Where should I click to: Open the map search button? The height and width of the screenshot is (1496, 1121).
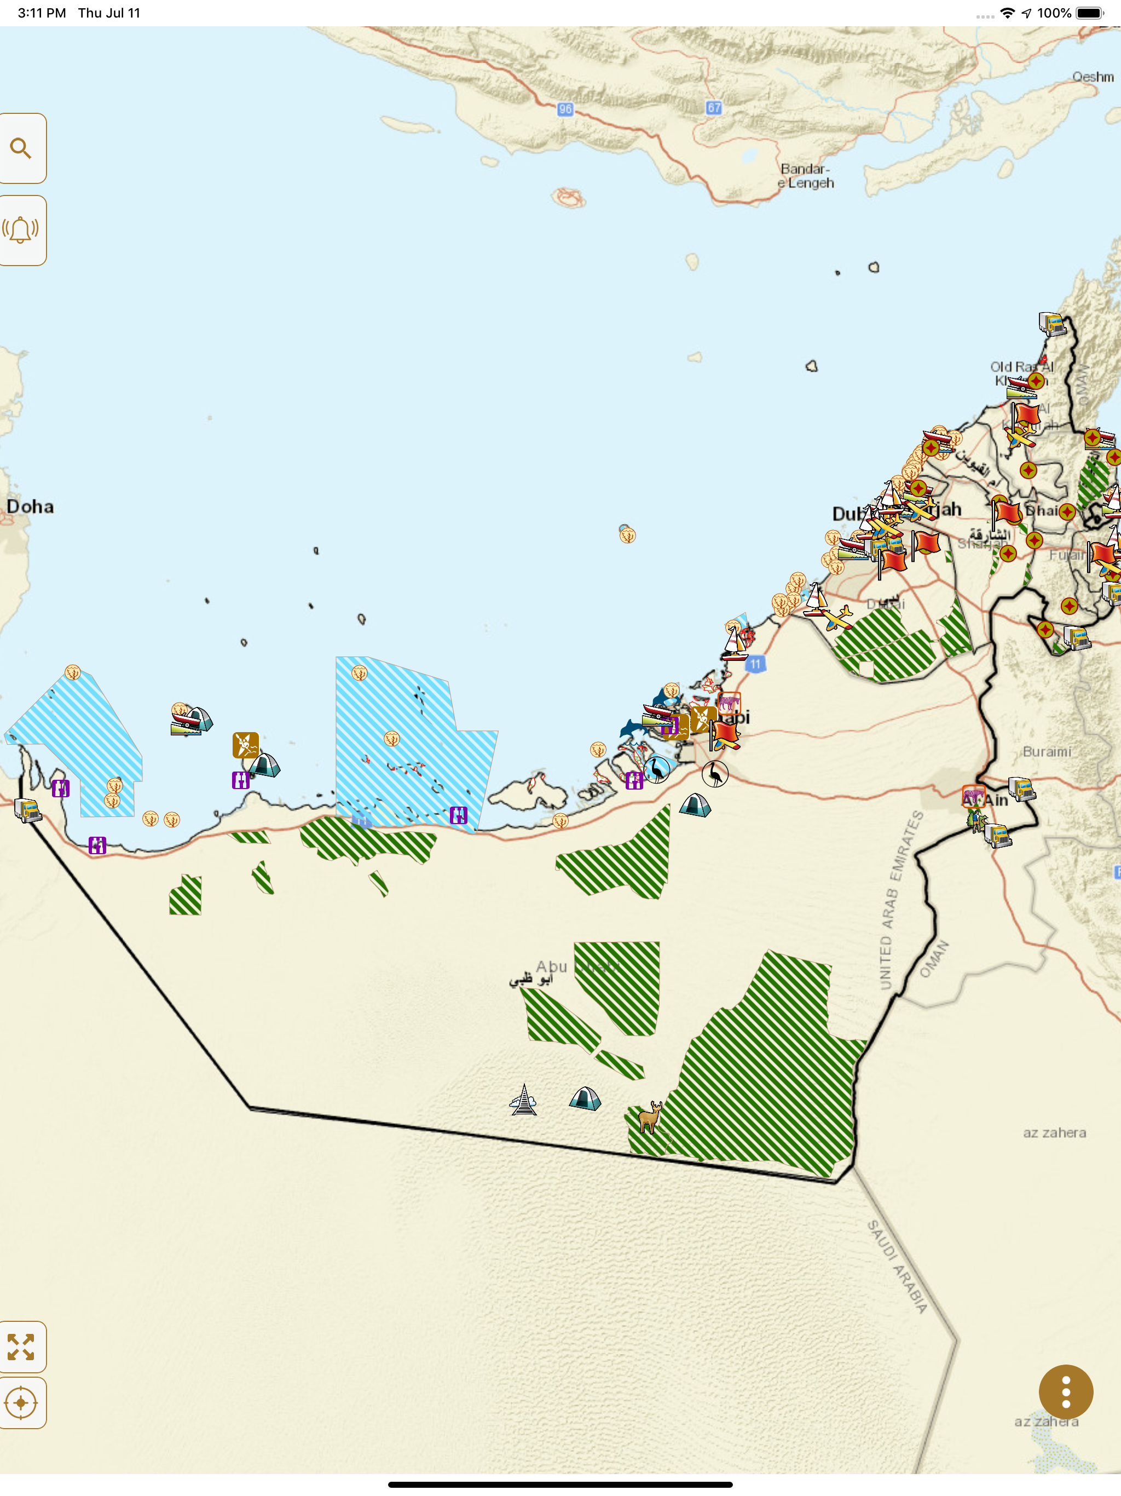pyautogui.click(x=22, y=148)
